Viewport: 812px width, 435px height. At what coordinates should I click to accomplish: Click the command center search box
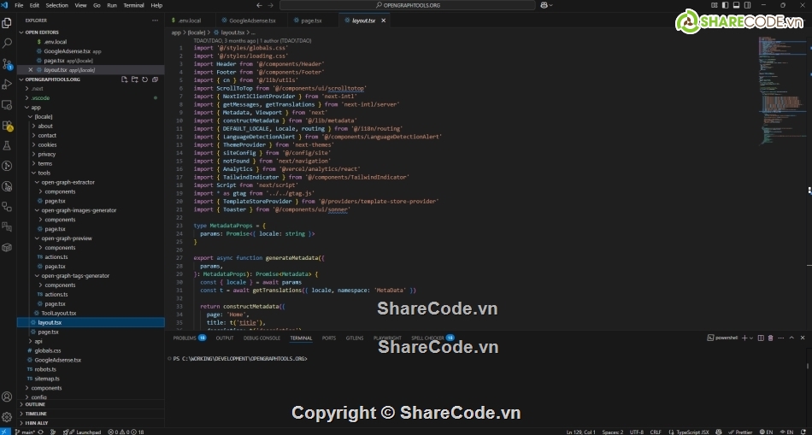tap(408, 5)
